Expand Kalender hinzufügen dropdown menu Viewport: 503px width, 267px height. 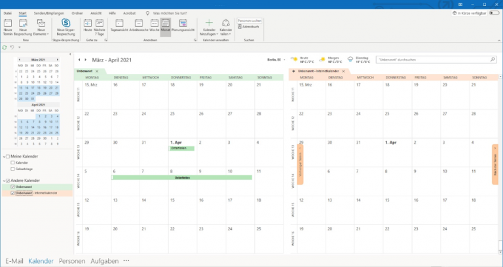210,27
